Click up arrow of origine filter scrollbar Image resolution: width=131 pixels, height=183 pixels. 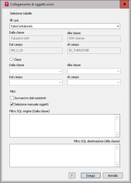pyautogui.click(x=117, y=117)
